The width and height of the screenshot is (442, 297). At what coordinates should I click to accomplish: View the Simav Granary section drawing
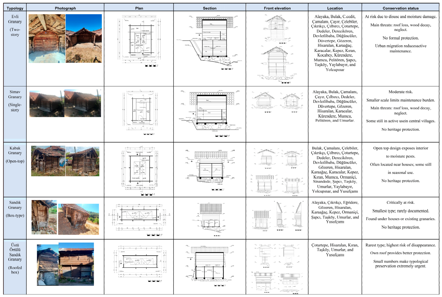(x=210, y=113)
